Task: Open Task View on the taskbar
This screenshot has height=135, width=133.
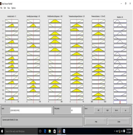Action: point(40,131)
